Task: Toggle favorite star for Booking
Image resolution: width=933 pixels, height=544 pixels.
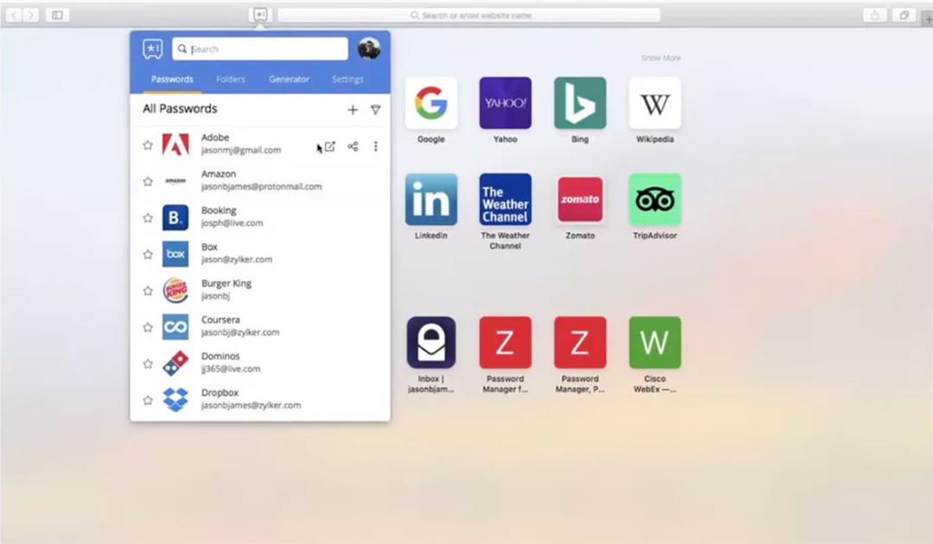Action: pos(149,218)
